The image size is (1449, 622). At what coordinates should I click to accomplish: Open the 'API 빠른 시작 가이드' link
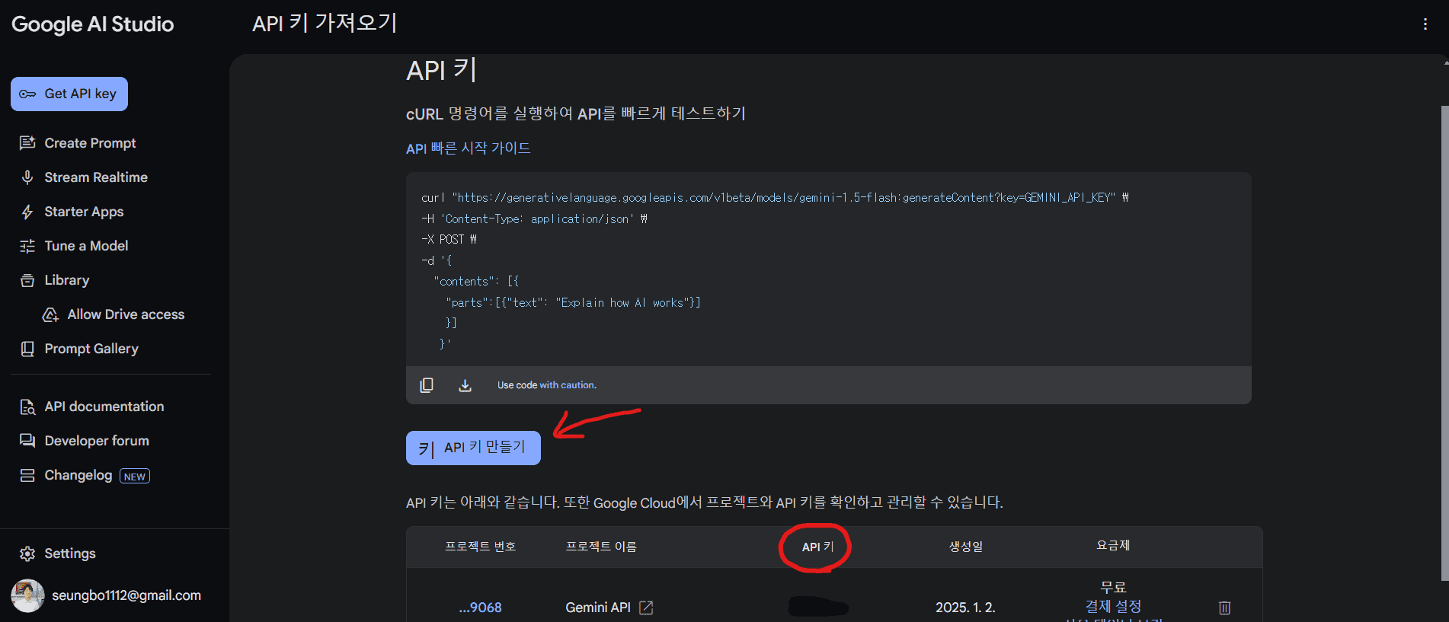468,148
